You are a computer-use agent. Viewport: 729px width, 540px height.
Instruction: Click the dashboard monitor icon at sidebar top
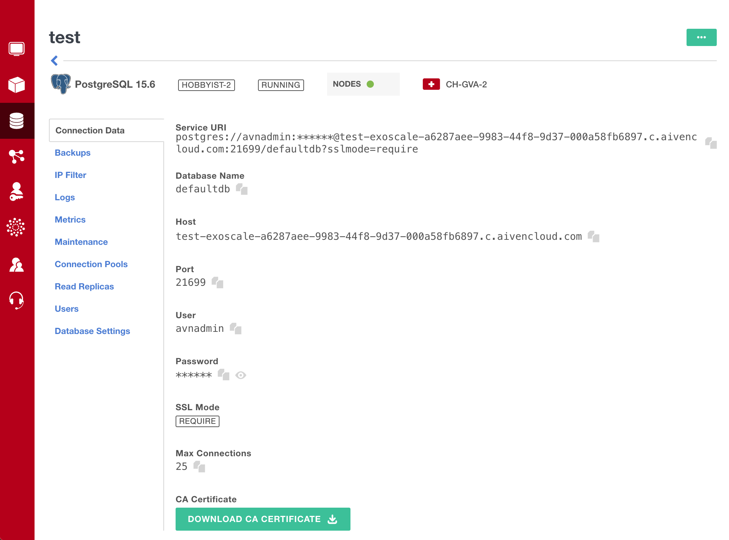(x=17, y=49)
